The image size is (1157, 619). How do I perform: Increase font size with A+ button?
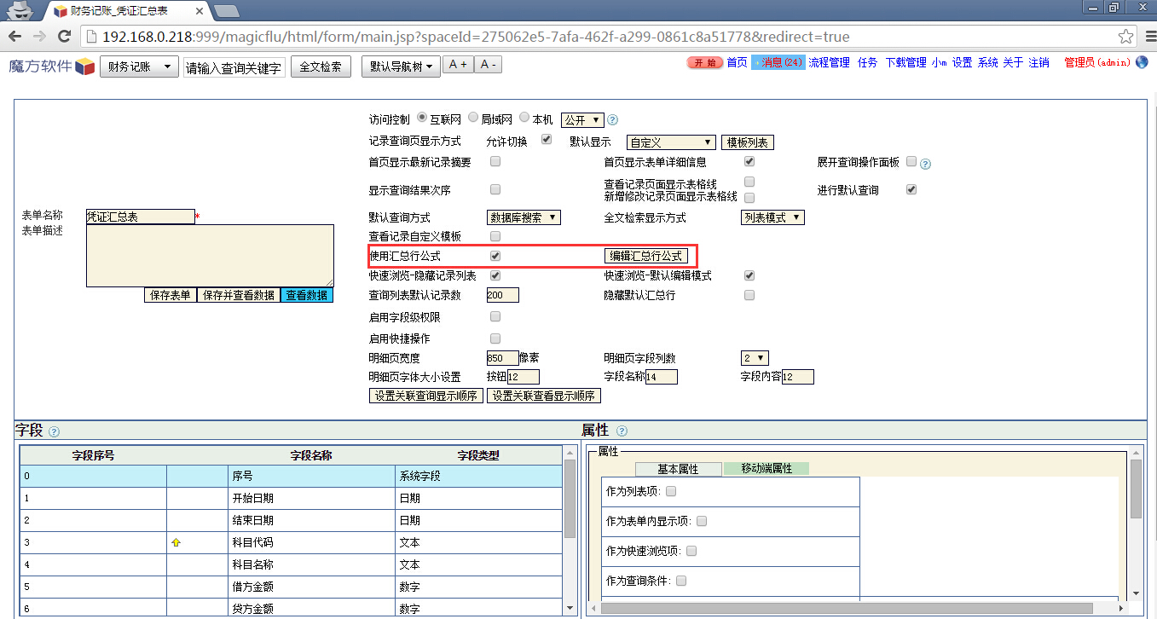458,65
